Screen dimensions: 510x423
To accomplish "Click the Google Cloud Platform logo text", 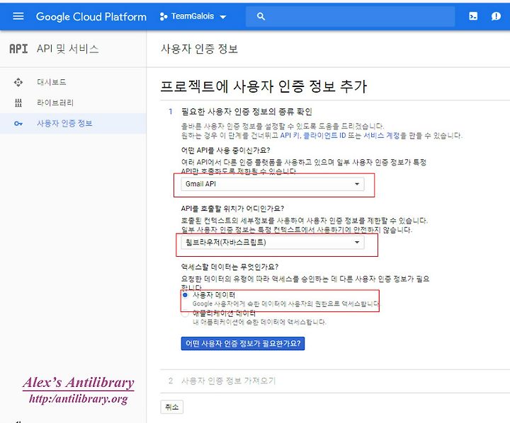I will pos(91,16).
